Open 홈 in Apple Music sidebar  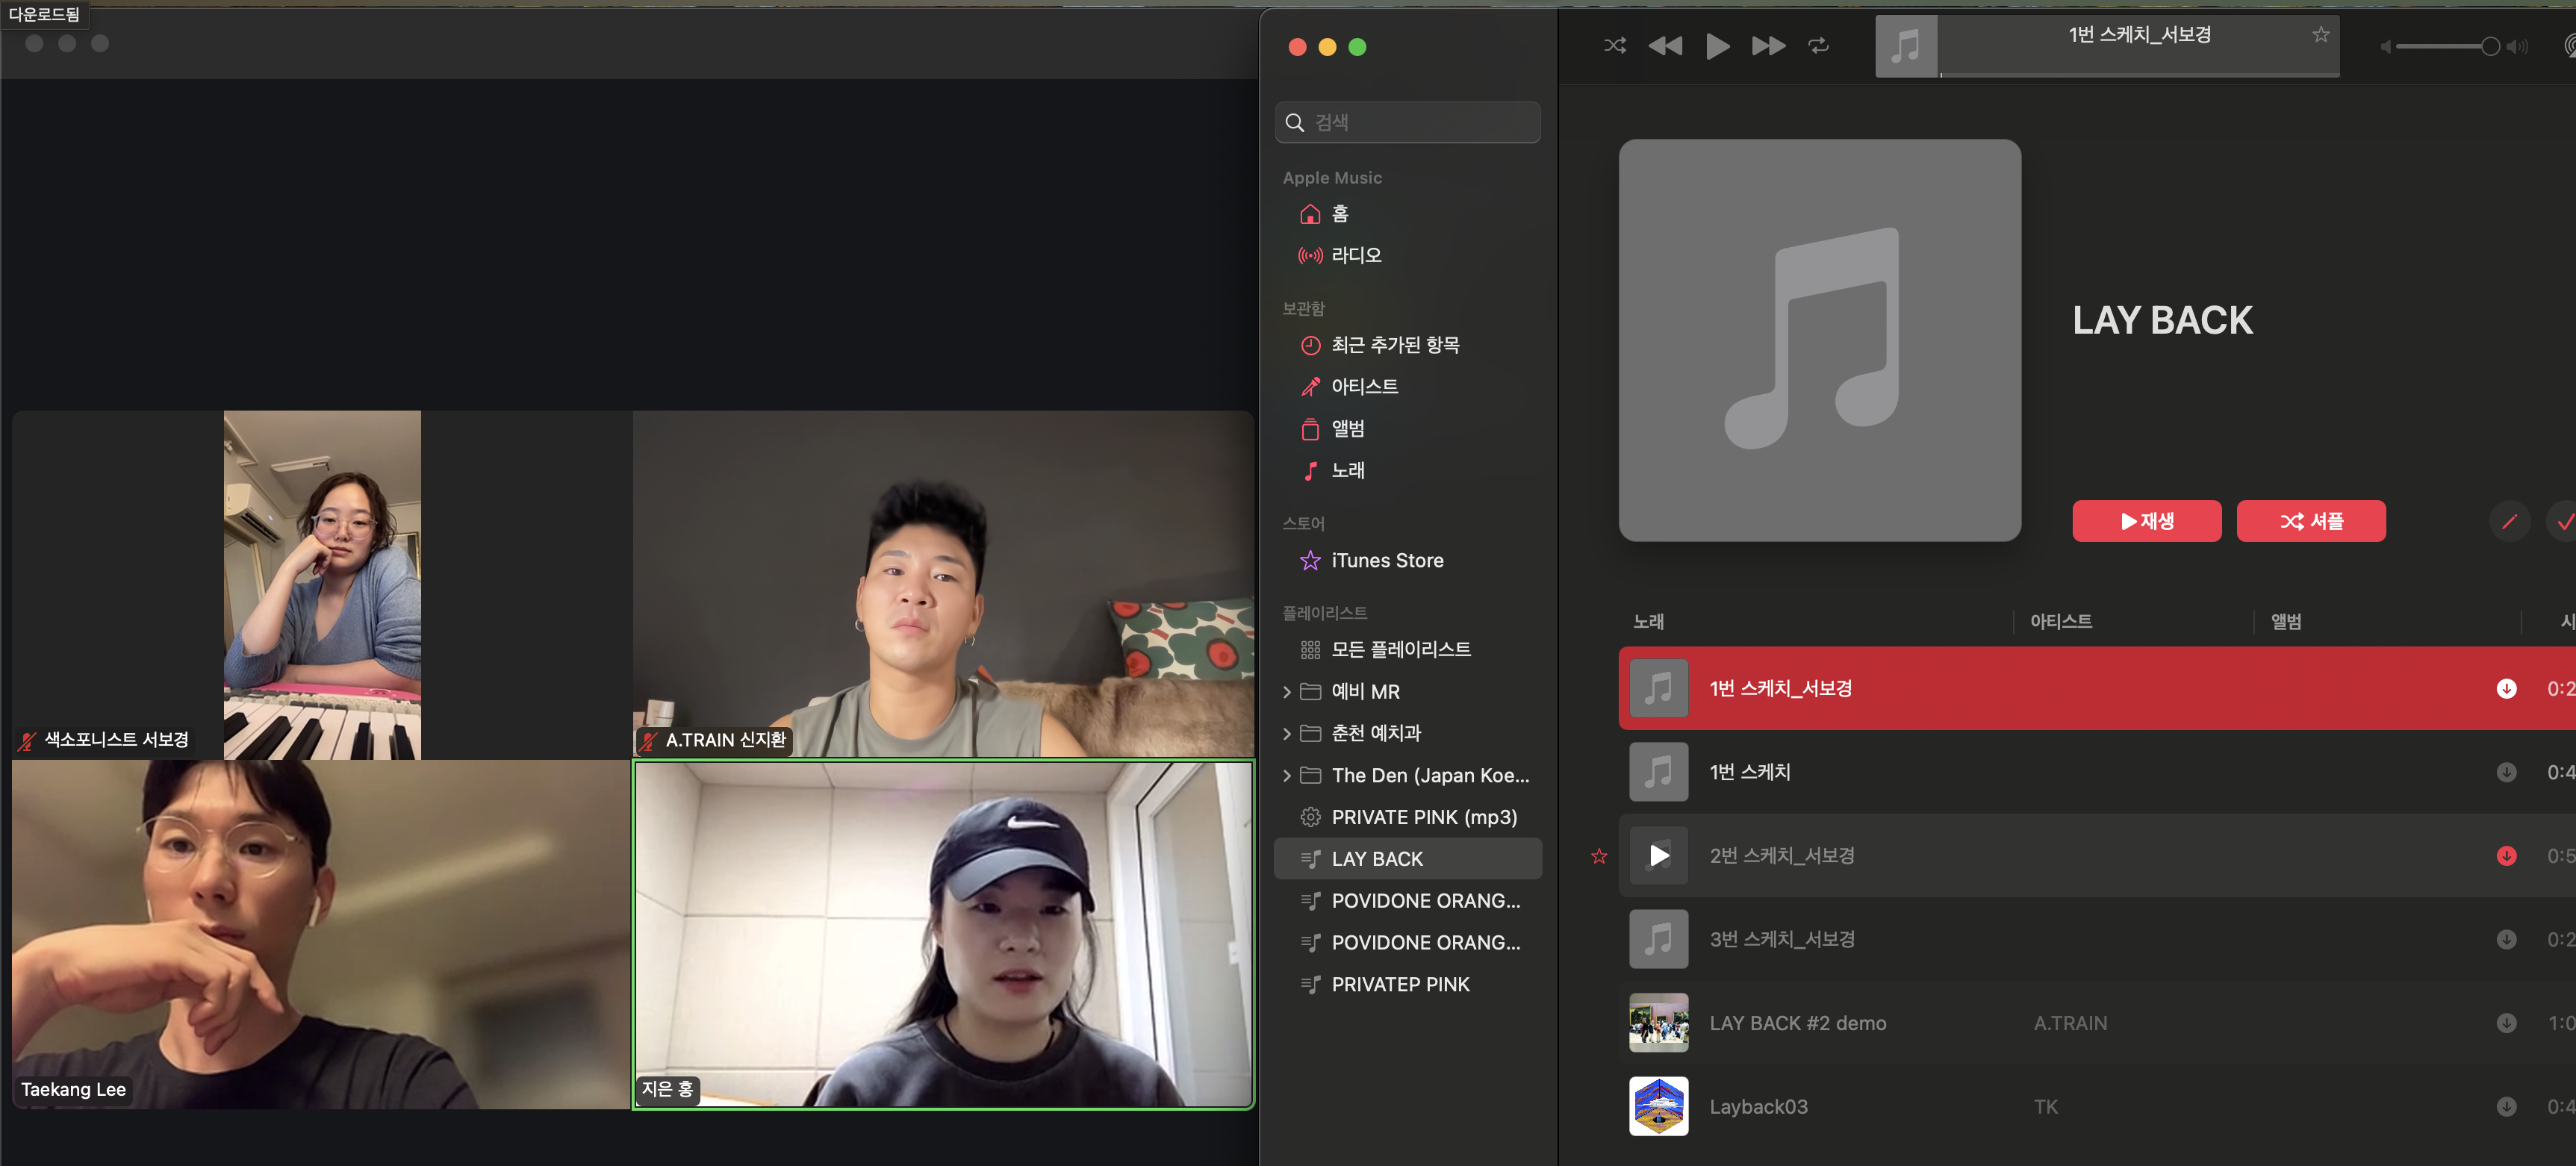point(1407,214)
